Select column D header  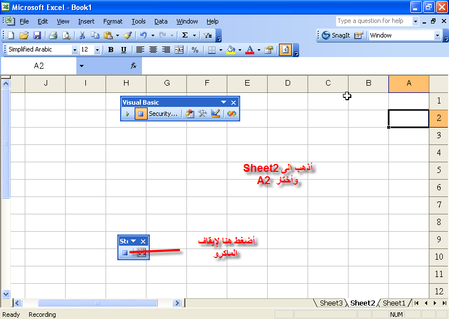287,83
